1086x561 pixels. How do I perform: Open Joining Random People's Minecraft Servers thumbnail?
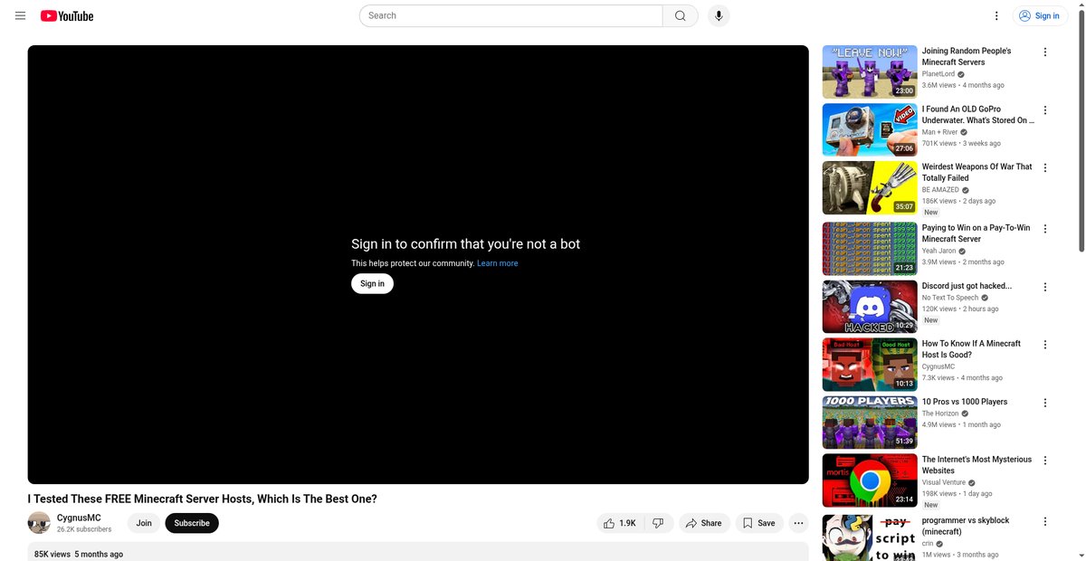(870, 71)
